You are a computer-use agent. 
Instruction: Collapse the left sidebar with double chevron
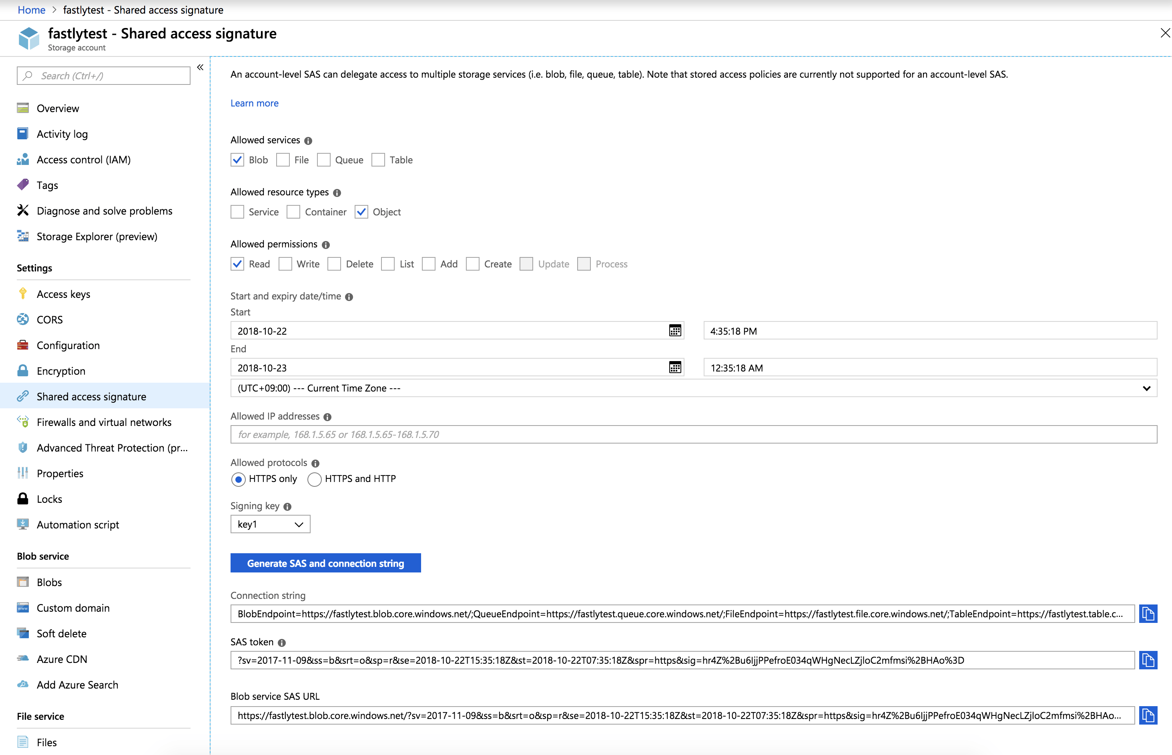point(200,67)
